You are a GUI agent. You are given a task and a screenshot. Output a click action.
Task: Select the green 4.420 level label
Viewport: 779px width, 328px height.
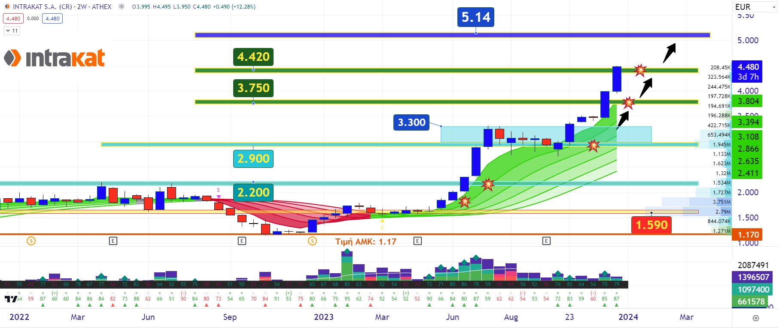pyautogui.click(x=253, y=57)
